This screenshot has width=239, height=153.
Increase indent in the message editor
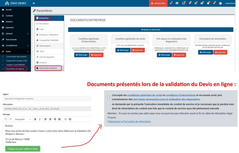[69, 119]
